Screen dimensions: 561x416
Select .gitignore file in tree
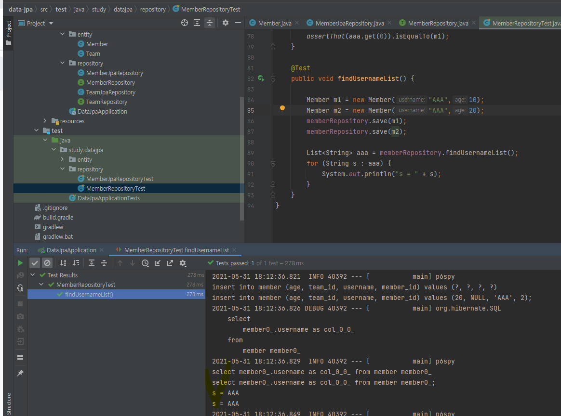(x=55, y=208)
